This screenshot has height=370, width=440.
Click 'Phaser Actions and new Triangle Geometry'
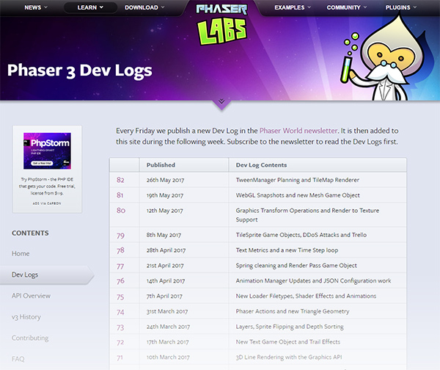(293, 311)
